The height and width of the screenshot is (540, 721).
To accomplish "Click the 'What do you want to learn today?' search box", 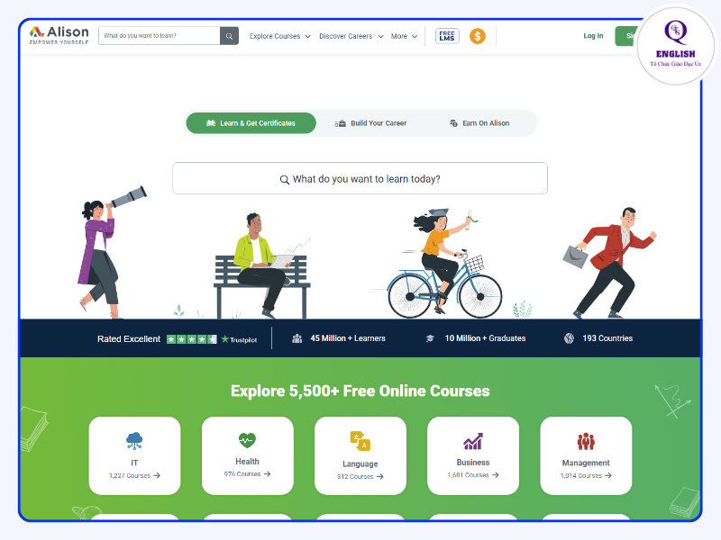I will (360, 178).
